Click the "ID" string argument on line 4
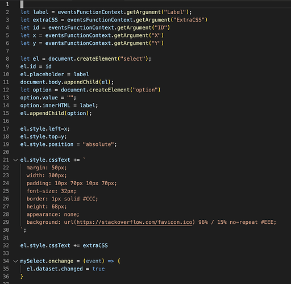 (161, 28)
